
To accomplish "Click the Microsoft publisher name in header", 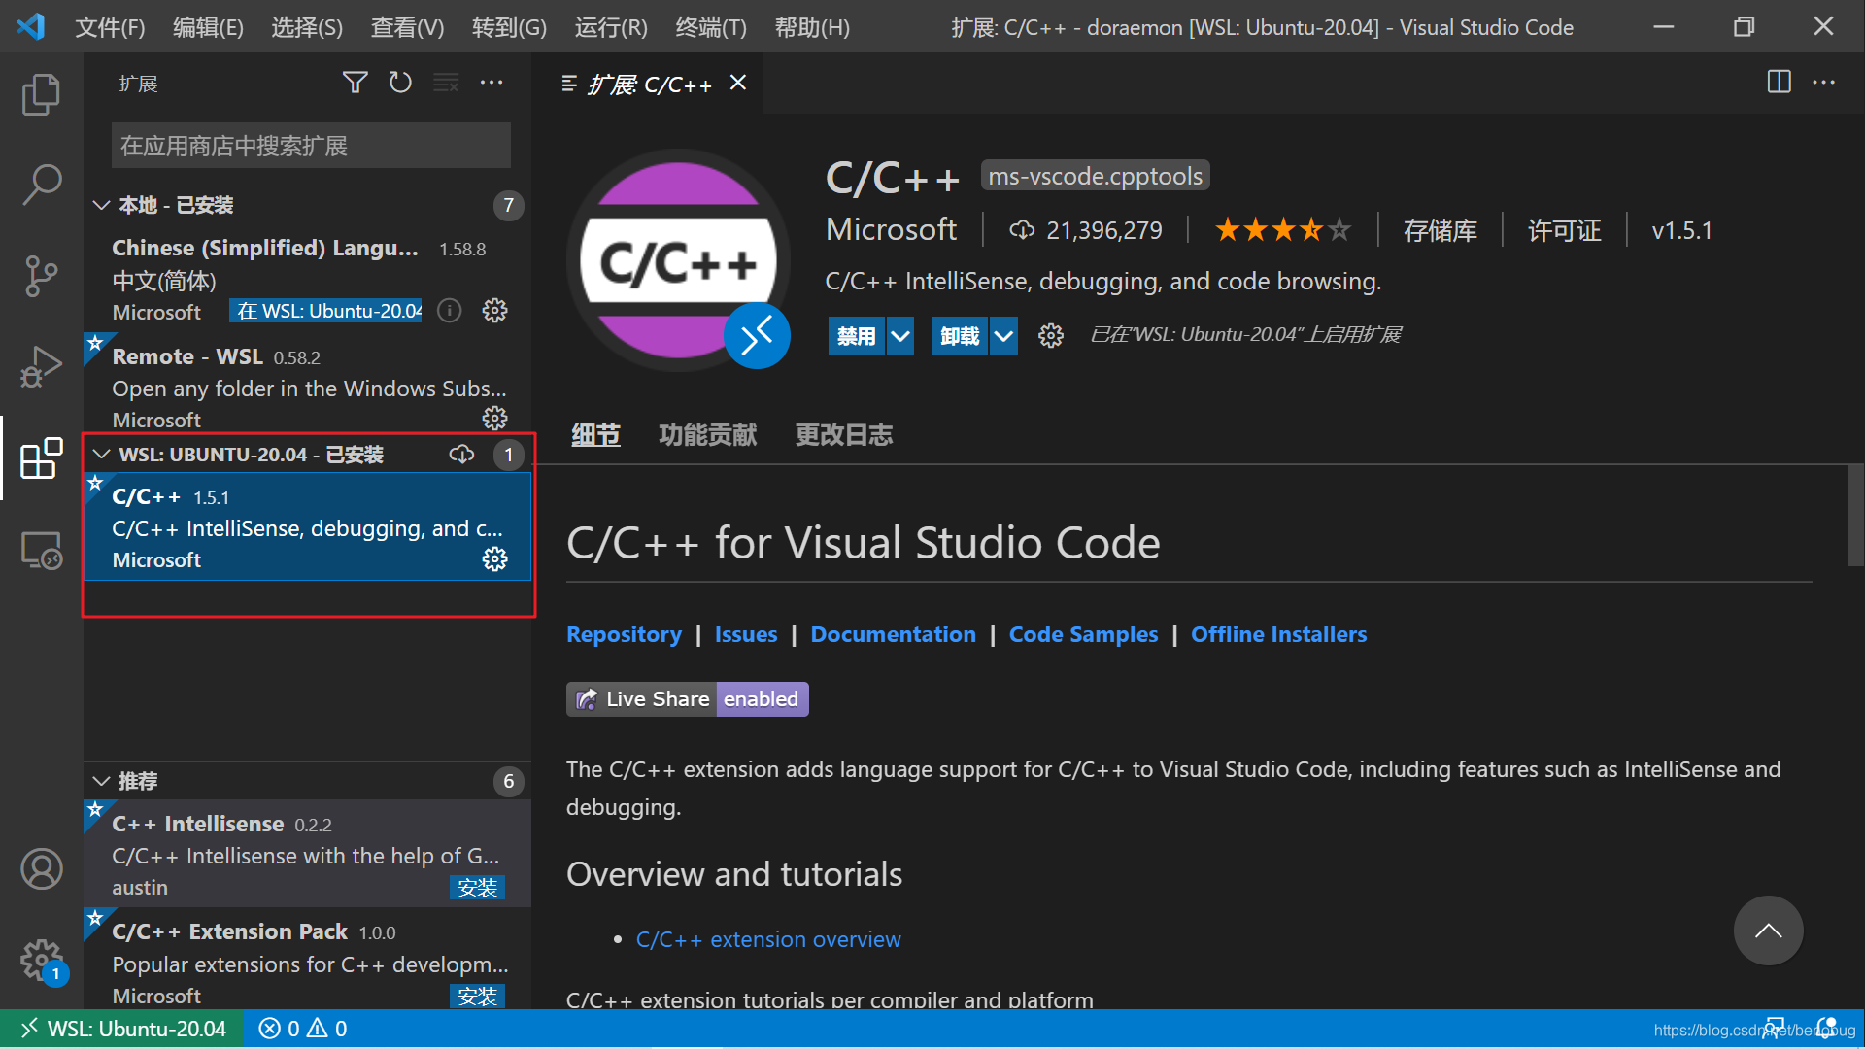I will tap(891, 229).
